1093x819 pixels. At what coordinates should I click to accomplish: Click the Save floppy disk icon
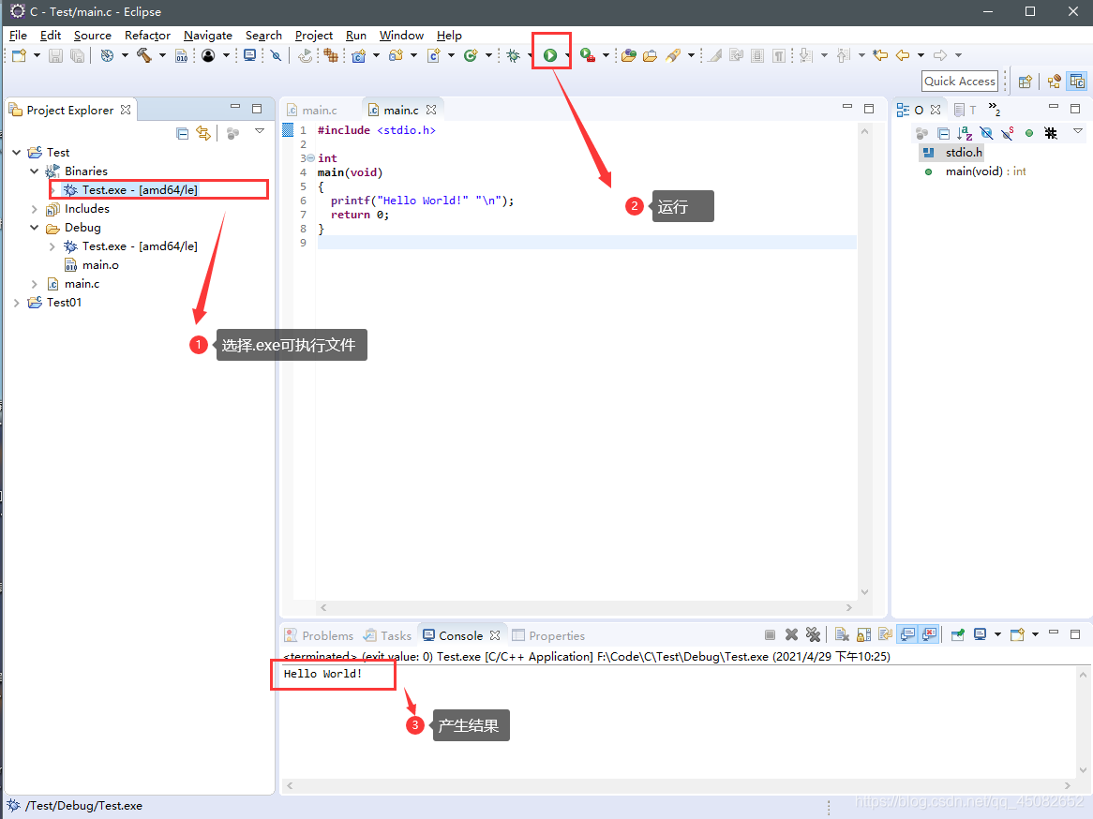(55, 56)
